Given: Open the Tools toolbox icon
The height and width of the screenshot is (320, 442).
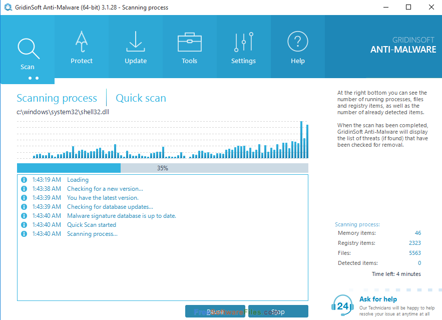Looking at the screenshot, I should 189,42.
